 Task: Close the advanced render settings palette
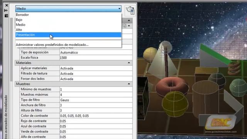point(7,5)
